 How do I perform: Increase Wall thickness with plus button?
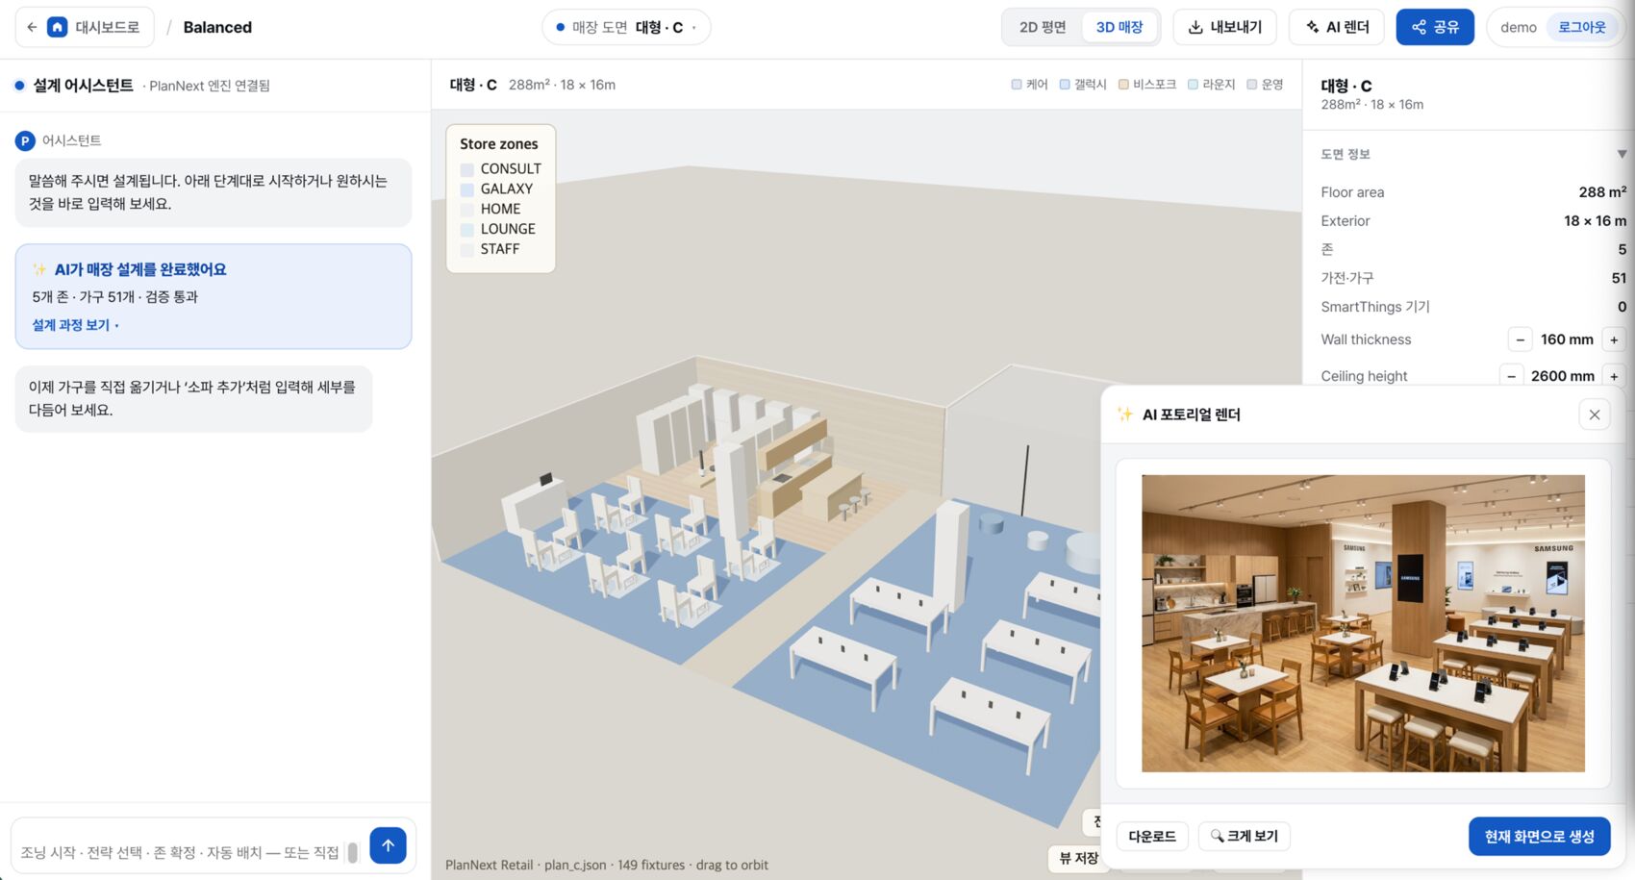[1614, 339]
